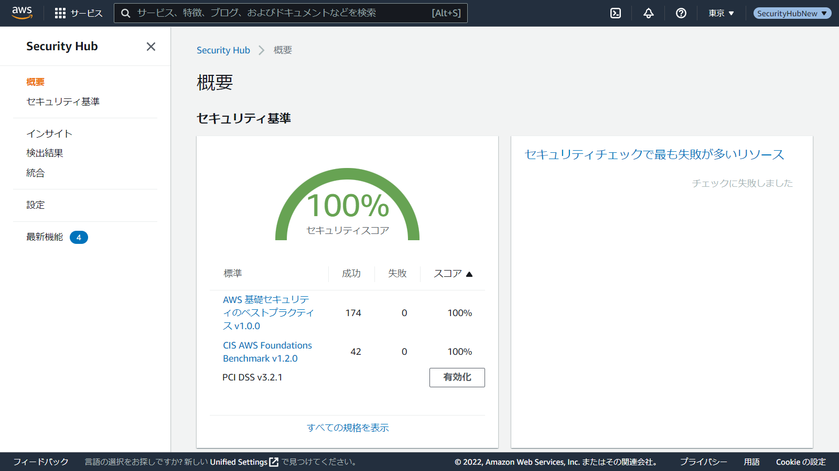This screenshot has height=471, width=839.
Task: Select セキュリティ基準 in the sidebar
Action: 63,102
